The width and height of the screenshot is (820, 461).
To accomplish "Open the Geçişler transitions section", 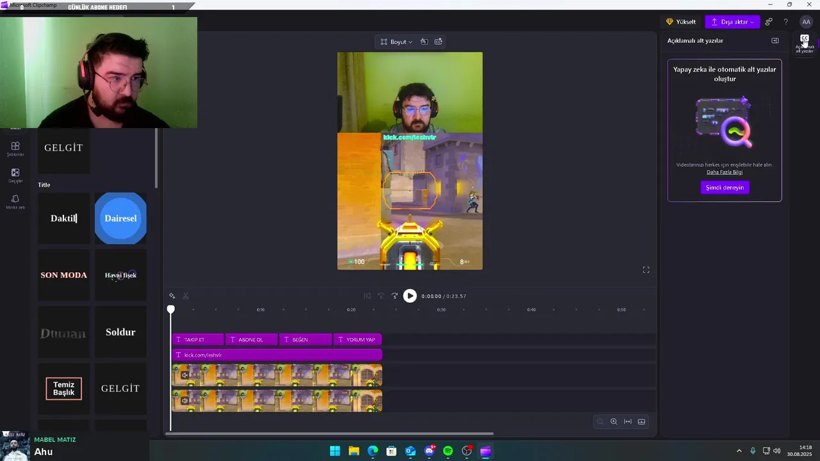I will click(15, 175).
